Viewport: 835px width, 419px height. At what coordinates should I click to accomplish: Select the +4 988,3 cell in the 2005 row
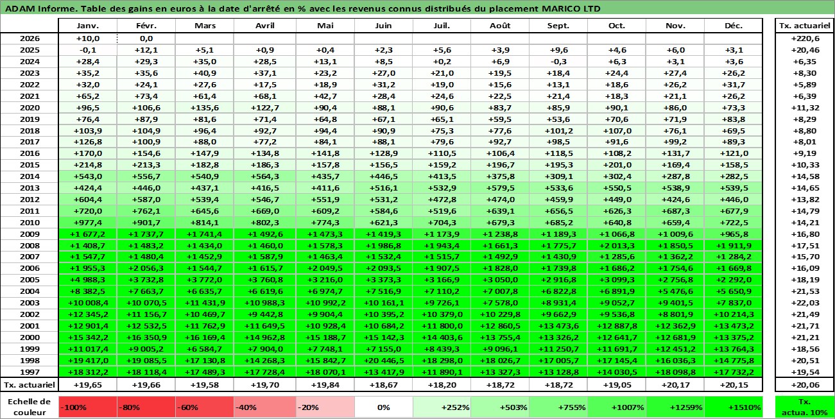tap(87, 280)
